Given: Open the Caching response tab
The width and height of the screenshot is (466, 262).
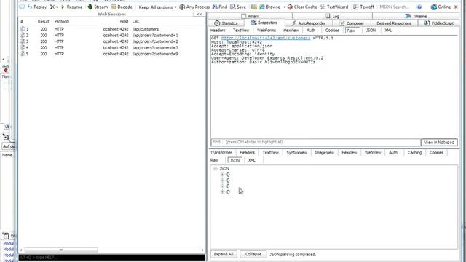Looking at the screenshot, I should click(x=414, y=152).
